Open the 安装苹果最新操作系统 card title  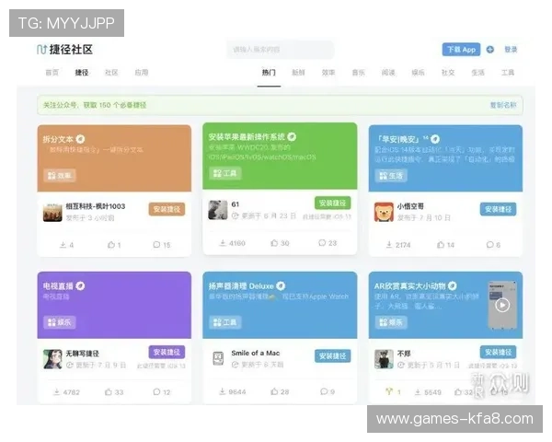pos(247,137)
